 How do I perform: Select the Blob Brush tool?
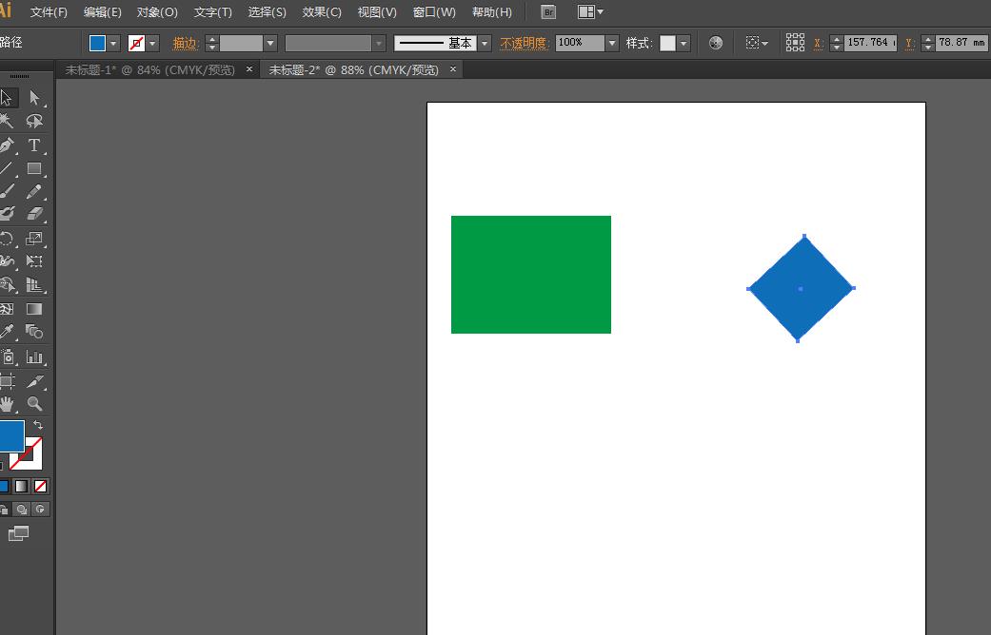click(7, 213)
